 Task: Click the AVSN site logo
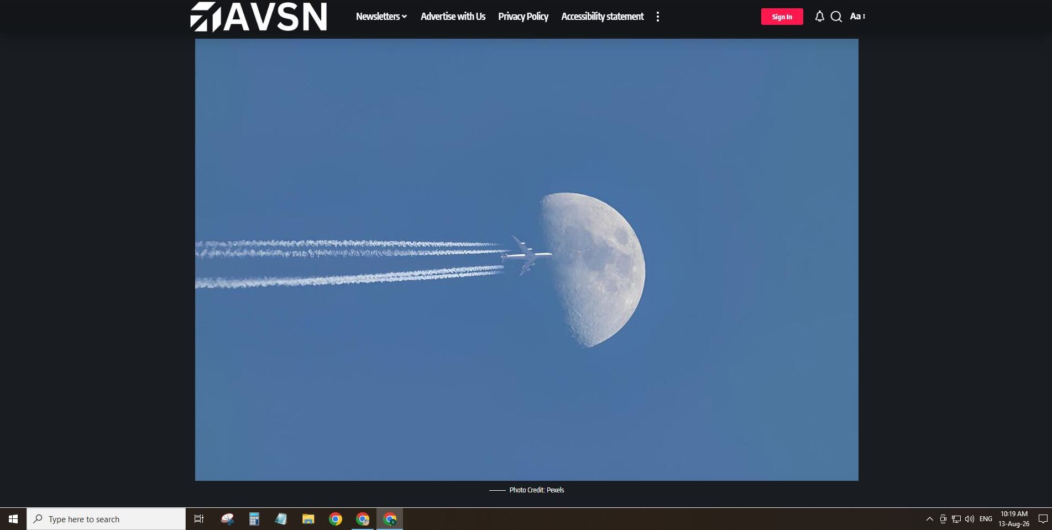point(259,17)
